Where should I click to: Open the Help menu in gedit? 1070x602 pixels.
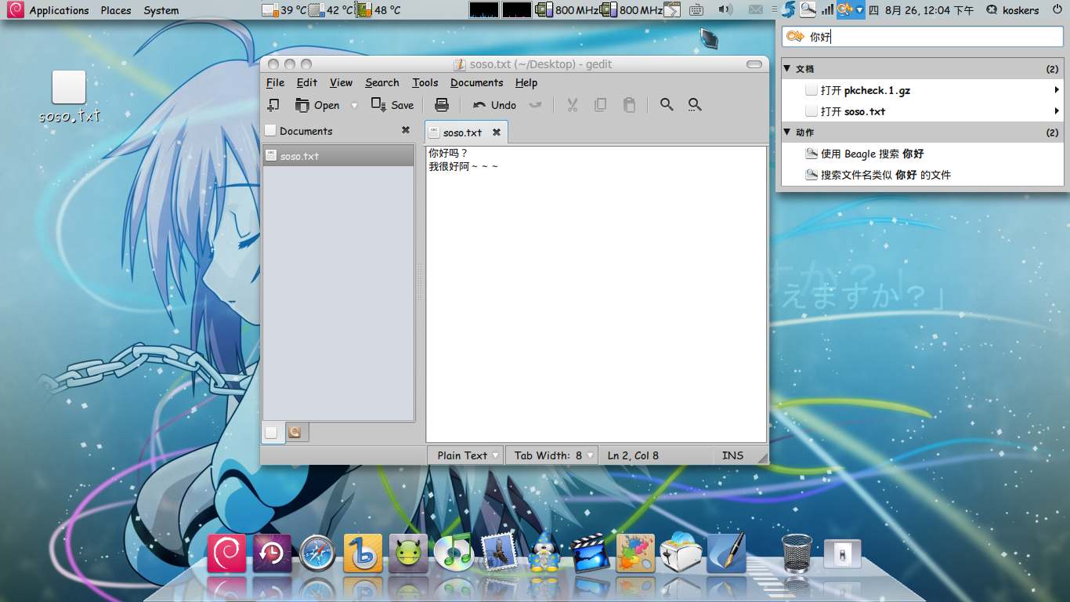[526, 82]
